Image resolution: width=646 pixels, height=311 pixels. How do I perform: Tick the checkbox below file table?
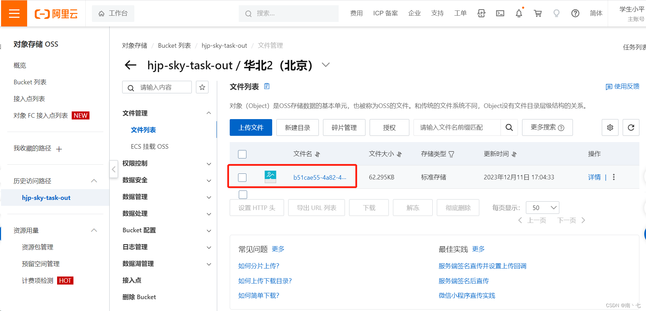click(243, 195)
